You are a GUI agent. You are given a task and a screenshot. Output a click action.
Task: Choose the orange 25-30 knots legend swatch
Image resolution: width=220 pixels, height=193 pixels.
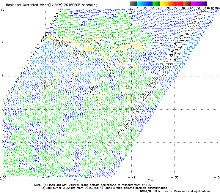tap(172, 4)
